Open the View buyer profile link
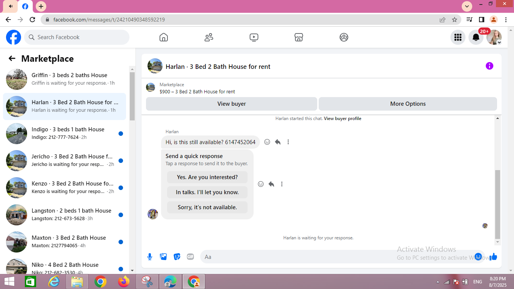This screenshot has height=289, width=514. pos(342,119)
